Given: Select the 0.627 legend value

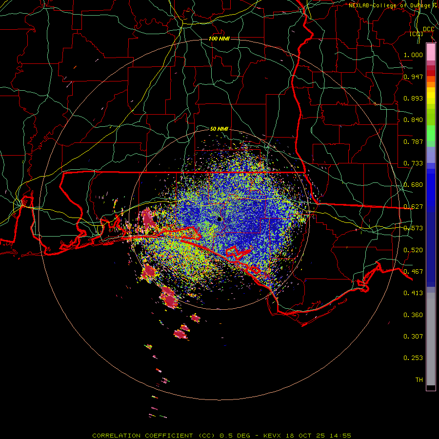Looking at the screenshot, I should pyautogui.click(x=413, y=207).
